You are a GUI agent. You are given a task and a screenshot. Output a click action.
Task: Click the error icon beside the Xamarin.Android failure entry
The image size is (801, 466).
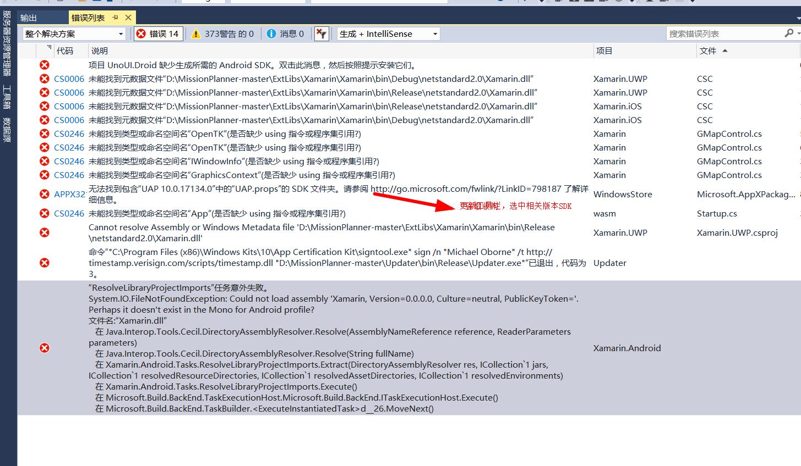coord(44,347)
